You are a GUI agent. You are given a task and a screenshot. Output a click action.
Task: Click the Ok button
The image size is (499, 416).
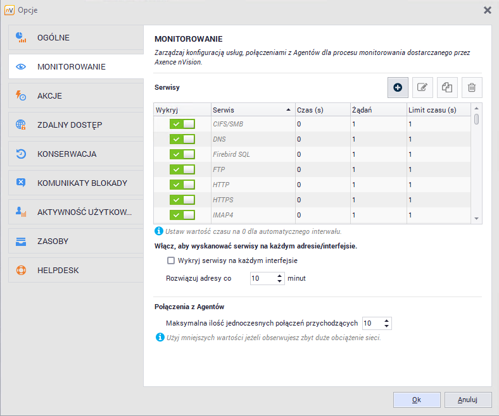[416, 400]
